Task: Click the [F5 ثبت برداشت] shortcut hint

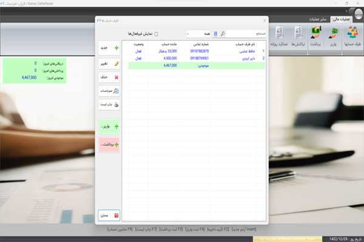Action: tap(171, 229)
